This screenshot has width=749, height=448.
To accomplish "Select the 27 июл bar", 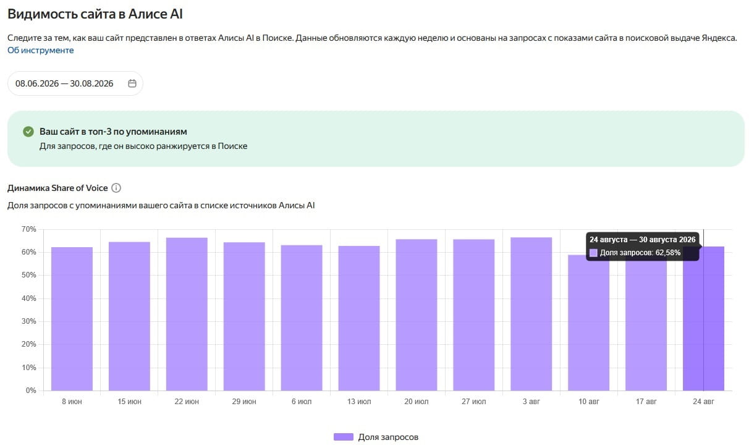I will click(x=474, y=315).
